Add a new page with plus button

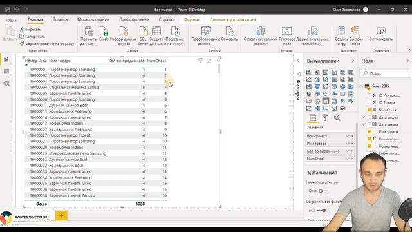61,216
